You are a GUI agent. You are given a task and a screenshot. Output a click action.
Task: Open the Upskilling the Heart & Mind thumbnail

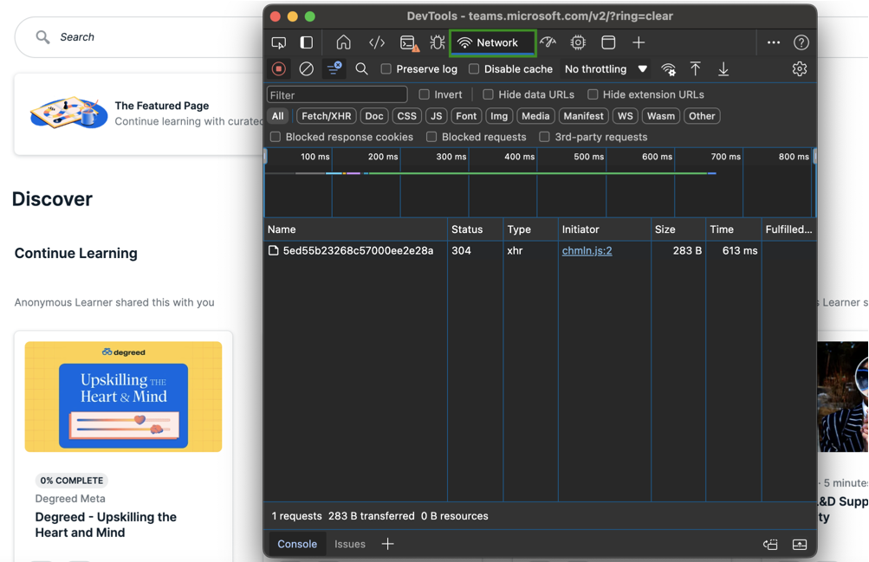click(x=124, y=397)
